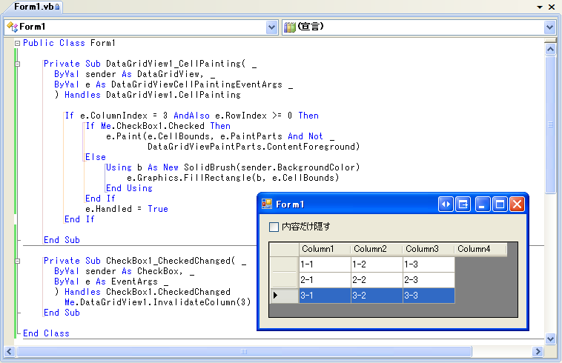The height and width of the screenshot is (363, 562).
Task: Click 'End Using' in the code
Action: (129, 188)
